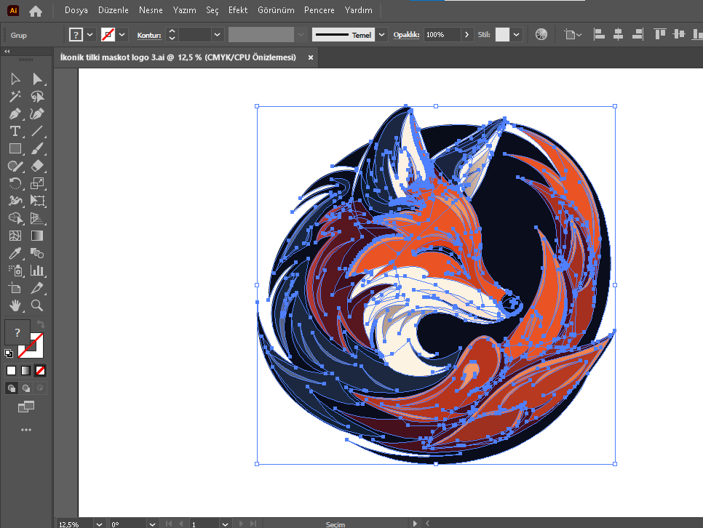Change screen mode icon

[26, 407]
